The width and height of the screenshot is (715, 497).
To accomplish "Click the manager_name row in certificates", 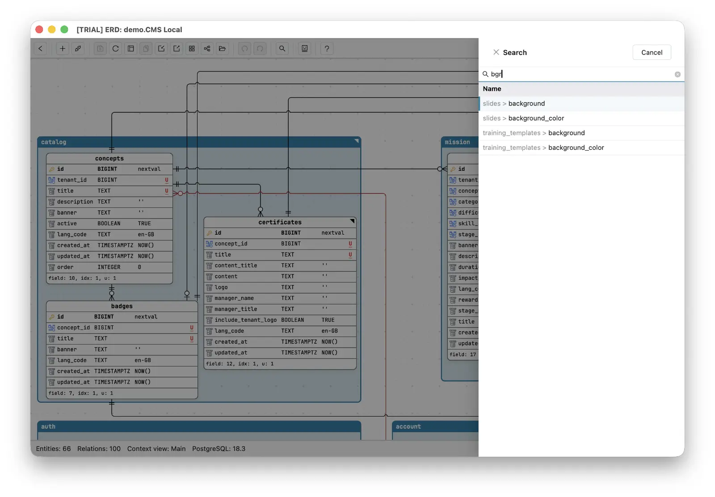I will coord(280,299).
